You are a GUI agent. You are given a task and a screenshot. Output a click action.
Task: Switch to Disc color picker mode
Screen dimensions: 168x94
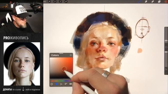pyautogui.click(x=52, y=84)
